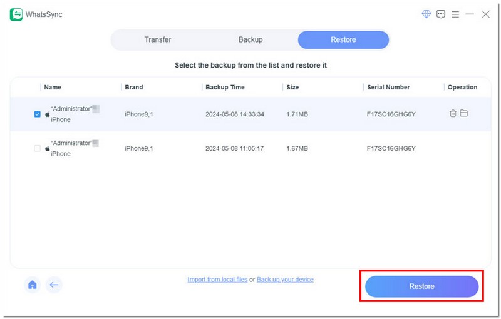Image resolution: width=501 pixels, height=319 pixels.
Task: Open the feedback chat icon
Action: pyautogui.click(x=441, y=14)
